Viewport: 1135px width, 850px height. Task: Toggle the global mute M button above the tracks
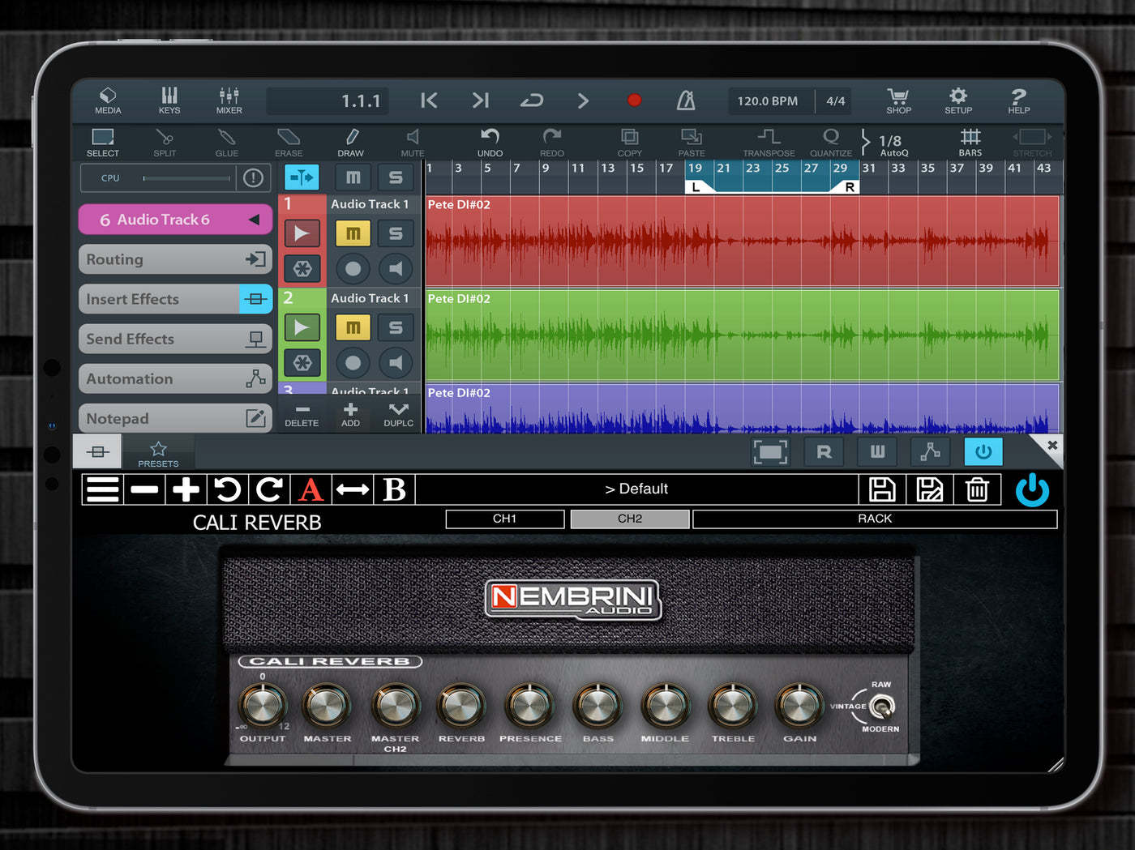[x=353, y=177]
